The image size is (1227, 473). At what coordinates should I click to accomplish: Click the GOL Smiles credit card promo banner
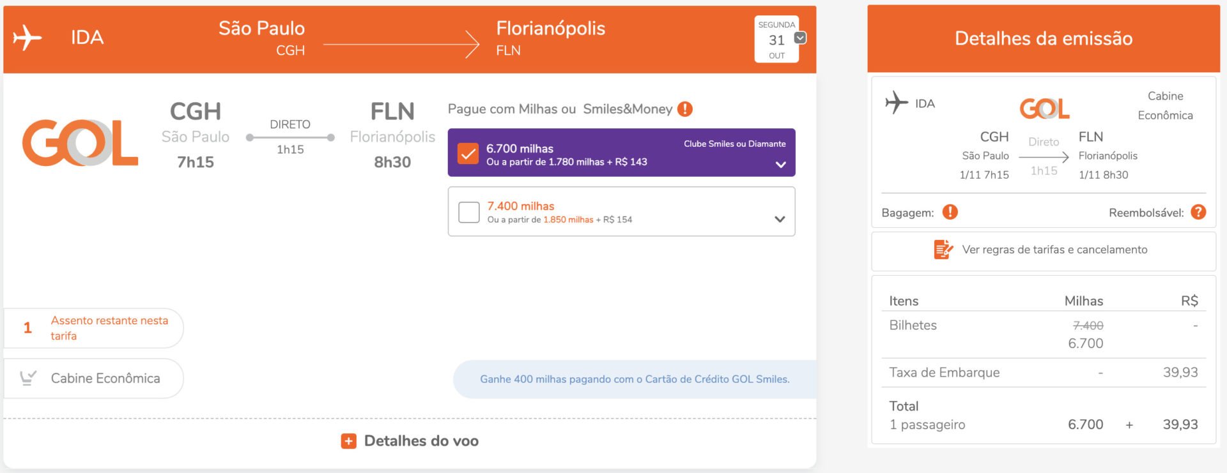click(635, 379)
